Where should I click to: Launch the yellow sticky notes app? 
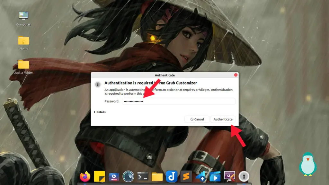coord(100,176)
